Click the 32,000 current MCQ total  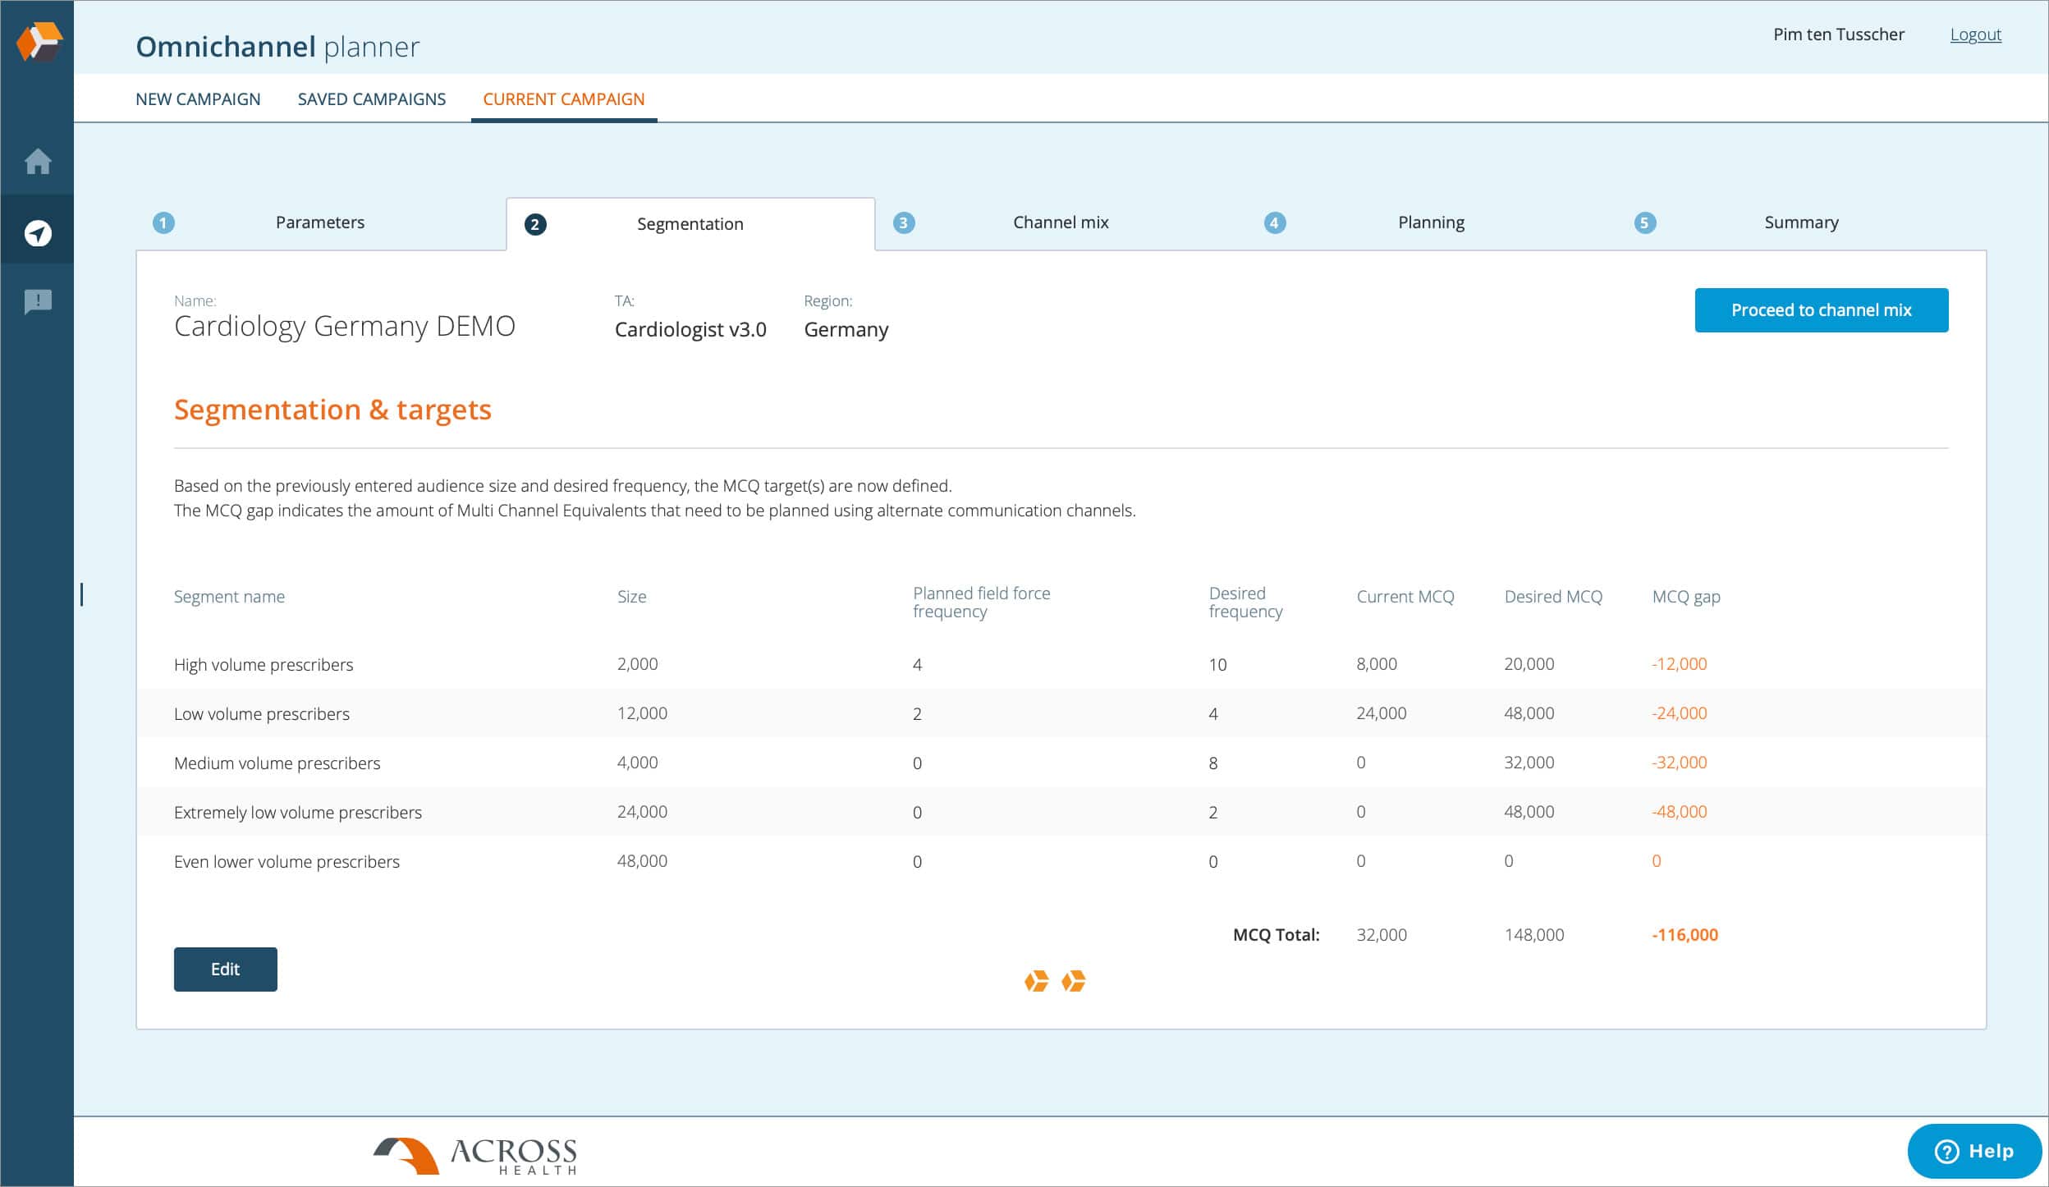(1381, 935)
